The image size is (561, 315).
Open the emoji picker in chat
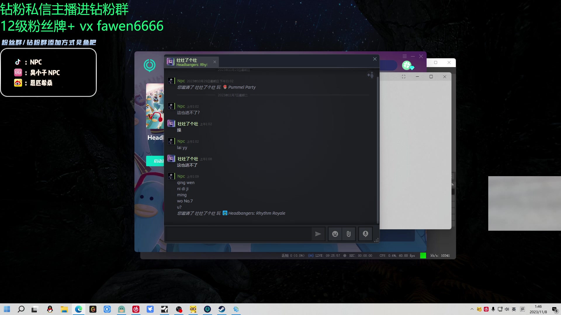pos(335,234)
